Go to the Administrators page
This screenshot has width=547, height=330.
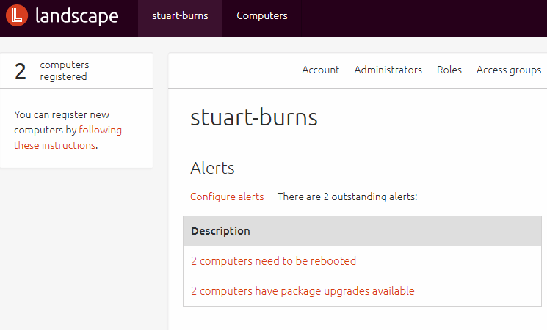click(x=388, y=70)
